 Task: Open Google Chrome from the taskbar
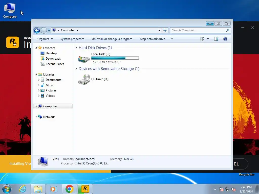69,189
